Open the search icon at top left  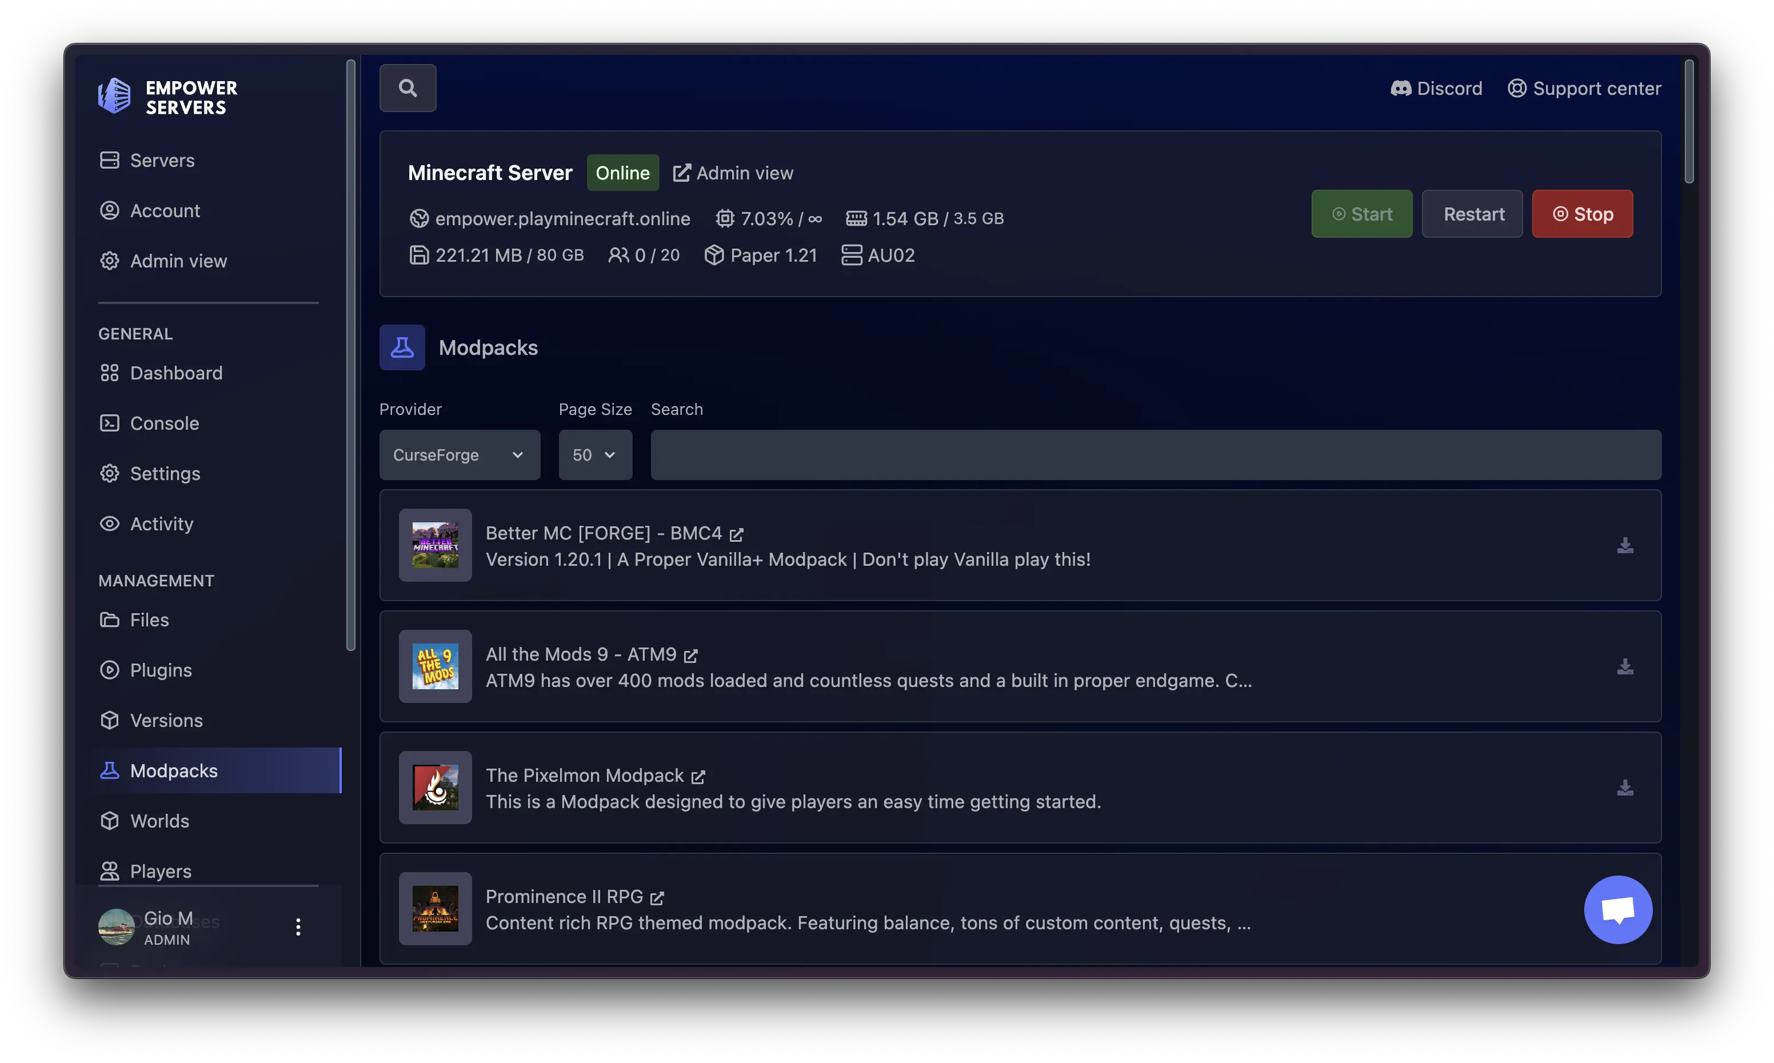407,87
